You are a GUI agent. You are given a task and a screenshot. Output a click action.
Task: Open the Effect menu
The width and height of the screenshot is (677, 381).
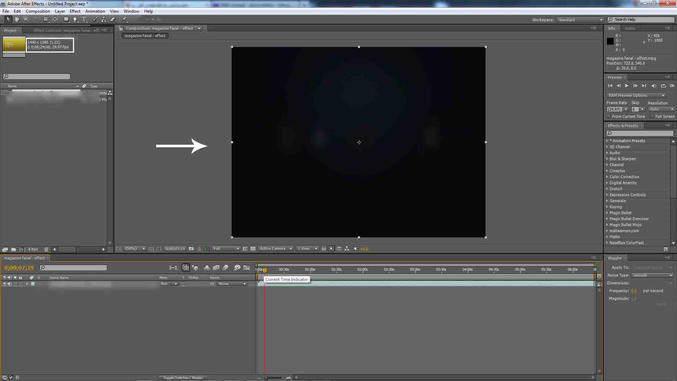[x=75, y=11]
